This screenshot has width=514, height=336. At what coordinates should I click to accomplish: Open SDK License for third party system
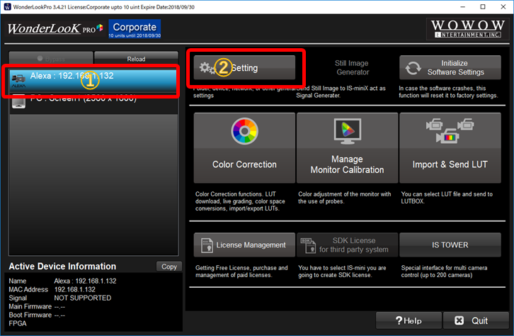347,245
